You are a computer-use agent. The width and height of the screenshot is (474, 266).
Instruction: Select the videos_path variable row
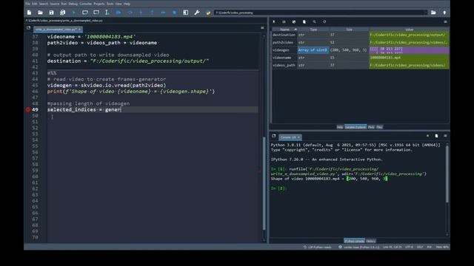point(361,65)
